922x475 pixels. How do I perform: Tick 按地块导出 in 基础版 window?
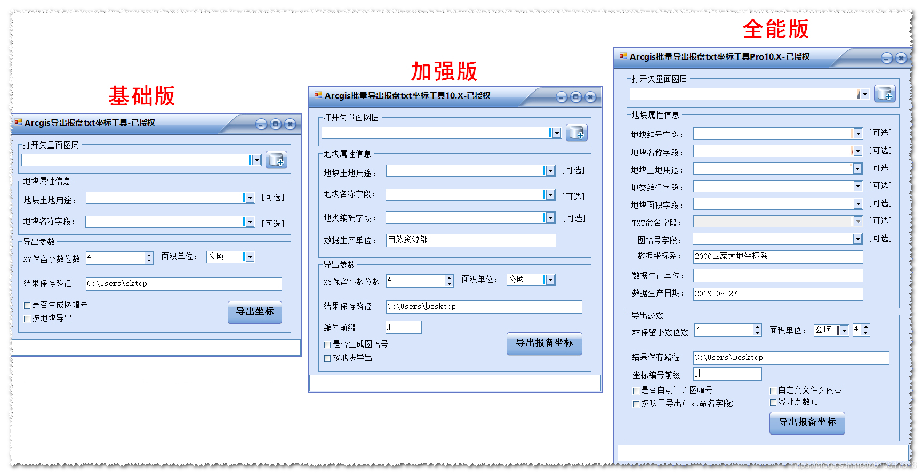(x=27, y=319)
